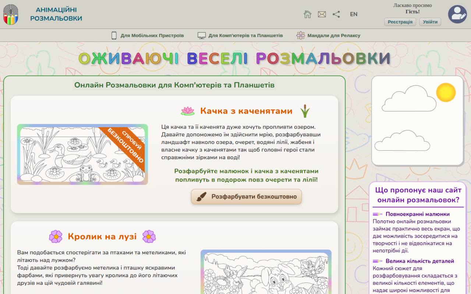This screenshot has width=471, height=294.
Task: Click the Онлайн Розмальовки для Комп'ютерів та Планшетів heading
Action: tap(174, 85)
